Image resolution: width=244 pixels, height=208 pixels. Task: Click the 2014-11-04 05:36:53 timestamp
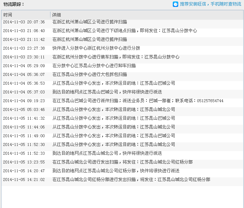click(24, 83)
